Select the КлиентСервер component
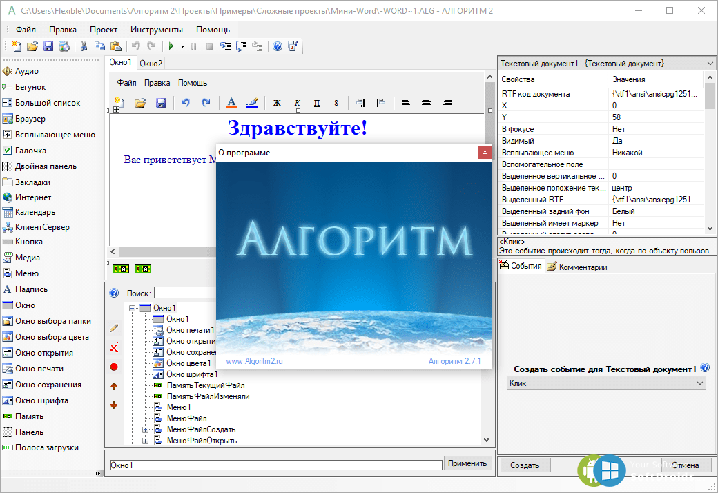 37,227
